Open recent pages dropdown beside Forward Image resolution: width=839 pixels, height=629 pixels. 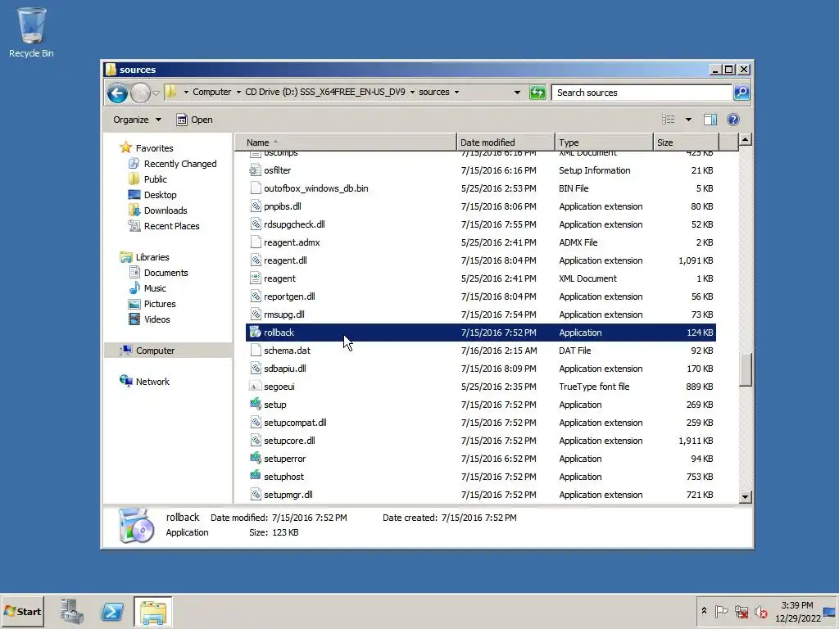156,93
